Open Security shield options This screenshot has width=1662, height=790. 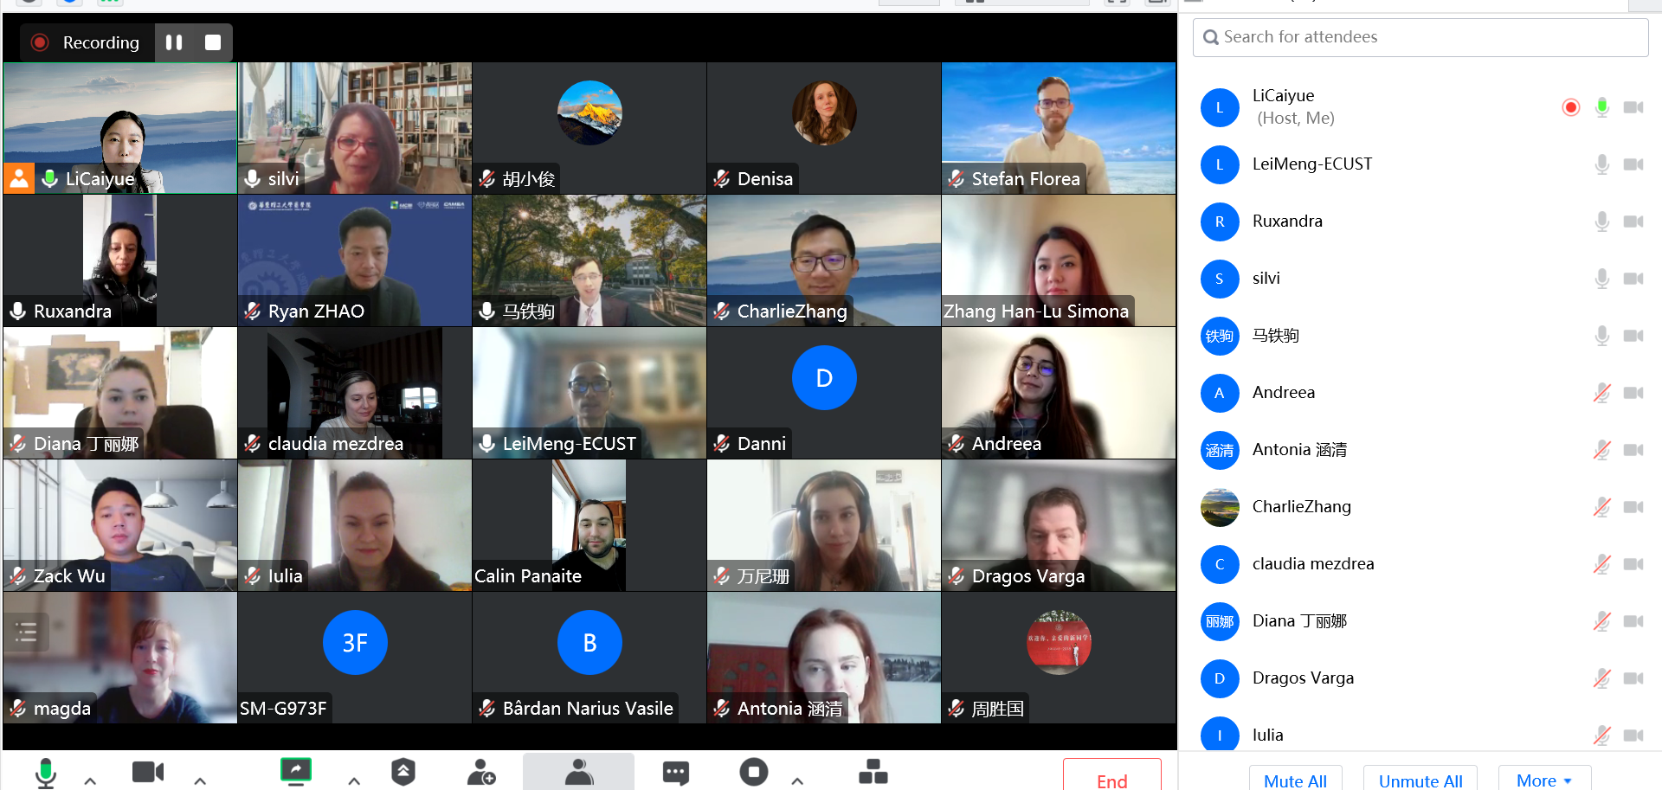coord(403,772)
